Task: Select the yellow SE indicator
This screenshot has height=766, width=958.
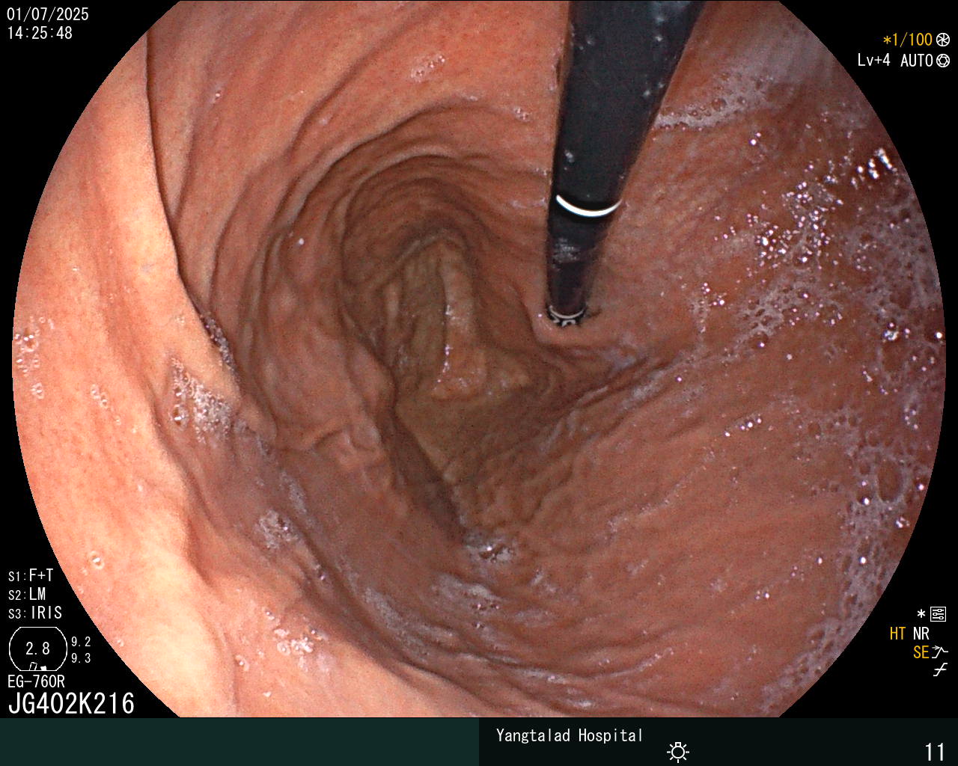Action: tap(921, 652)
